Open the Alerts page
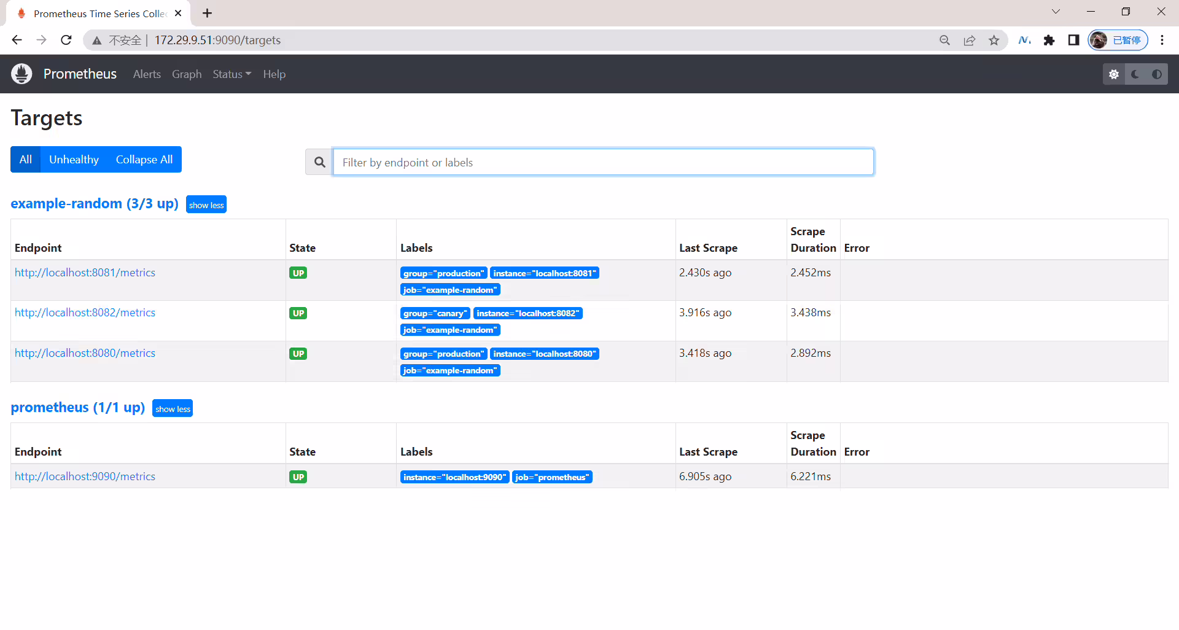The image size is (1179, 630). [x=147, y=74]
